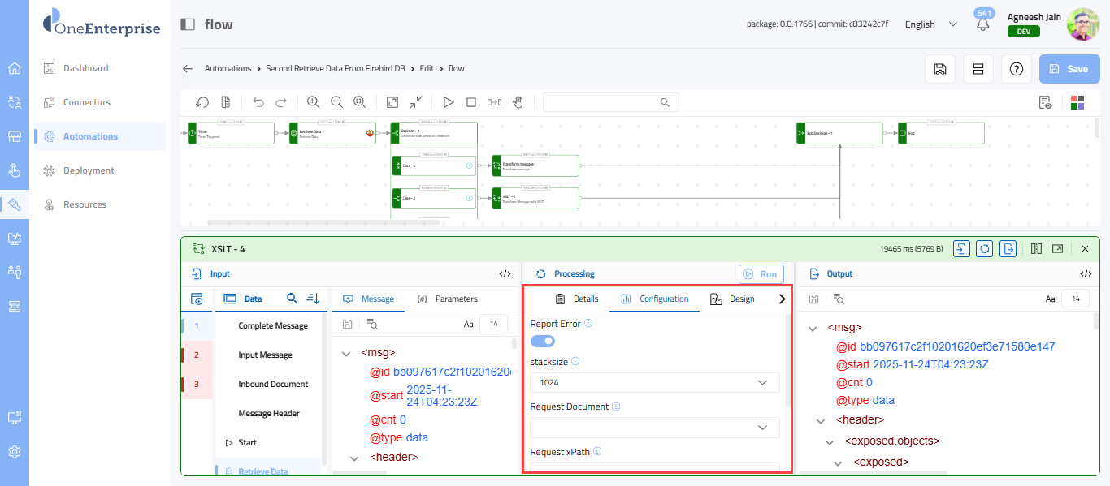Click the Run button
1110x486 pixels.
[x=761, y=274]
